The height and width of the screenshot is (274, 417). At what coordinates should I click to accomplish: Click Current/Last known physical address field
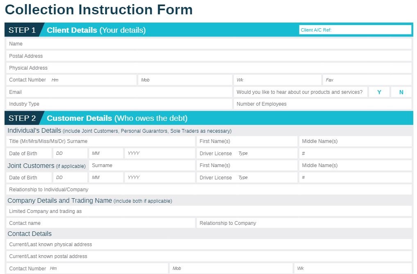pyautogui.click(x=209, y=244)
